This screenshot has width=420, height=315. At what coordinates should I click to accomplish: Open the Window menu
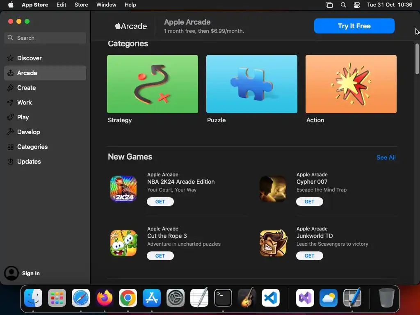point(106,5)
